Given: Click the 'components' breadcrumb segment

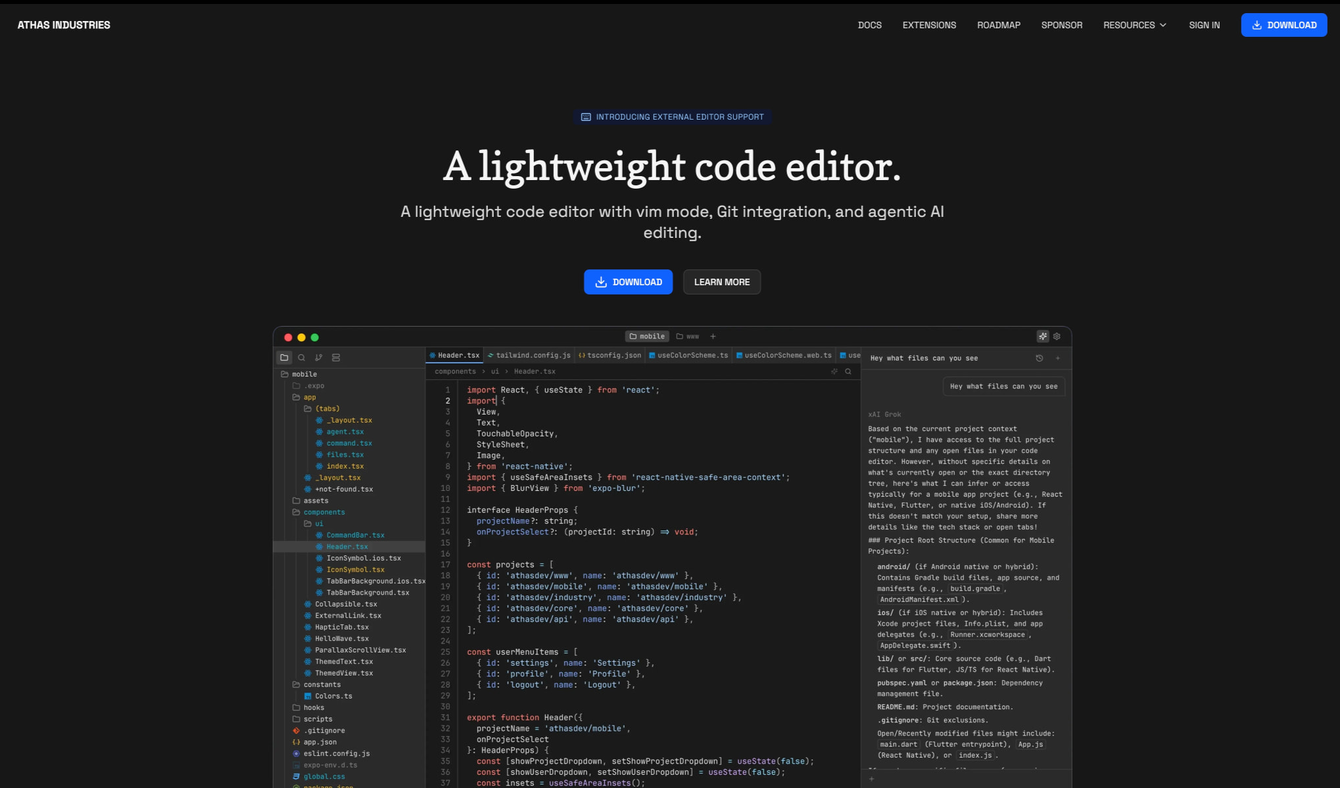Looking at the screenshot, I should pyautogui.click(x=455, y=371).
